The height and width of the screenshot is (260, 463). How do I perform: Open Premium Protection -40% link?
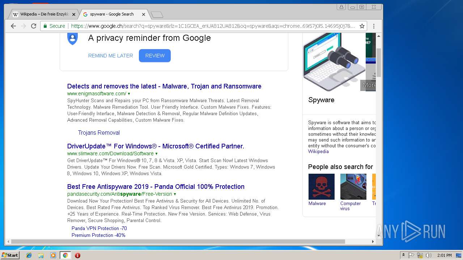coord(98,235)
